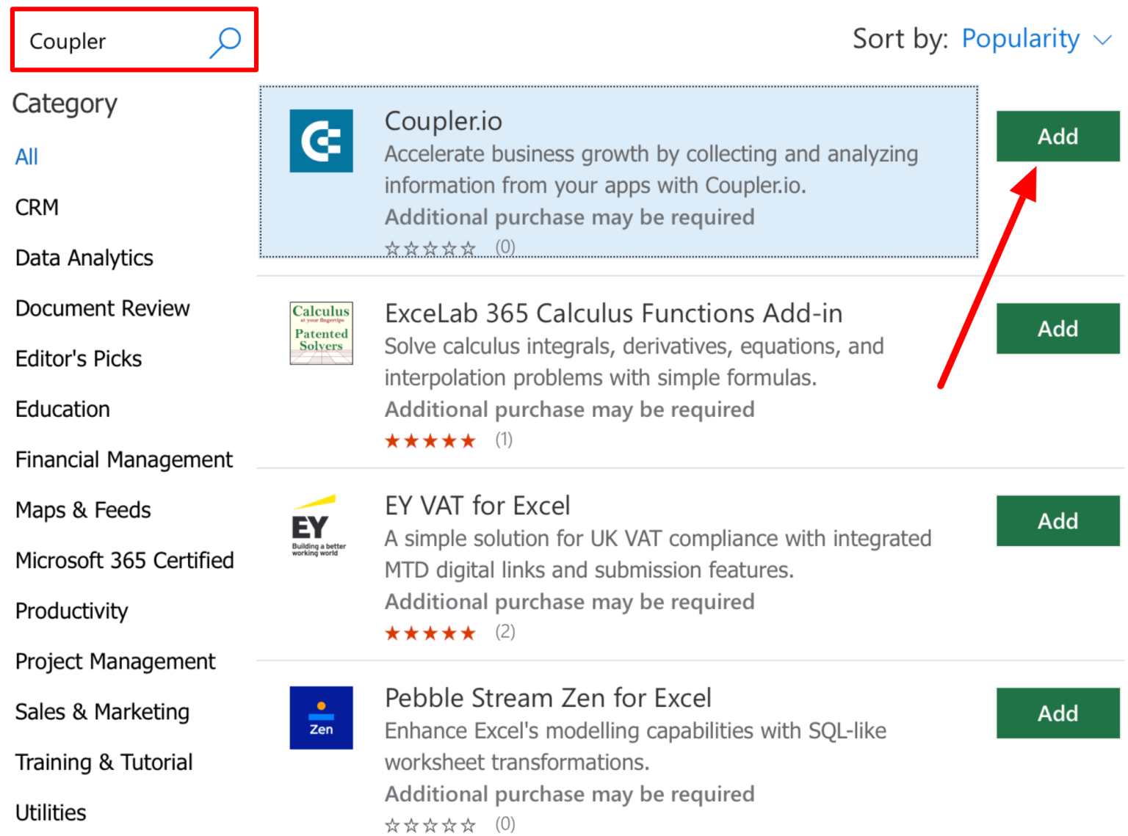Select the Data Analytics category
The height and width of the screenshot is (836, 1128).
(x=84, y=258)
